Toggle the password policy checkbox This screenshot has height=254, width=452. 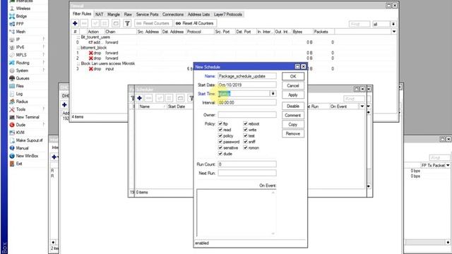tap(220, 142)
